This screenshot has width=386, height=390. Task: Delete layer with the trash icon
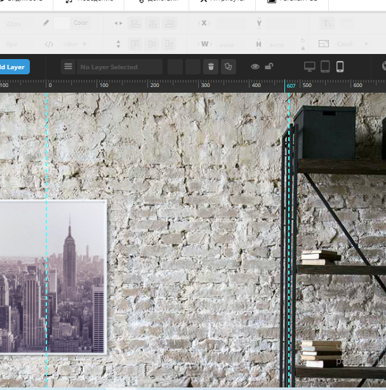tap(211, 67)
